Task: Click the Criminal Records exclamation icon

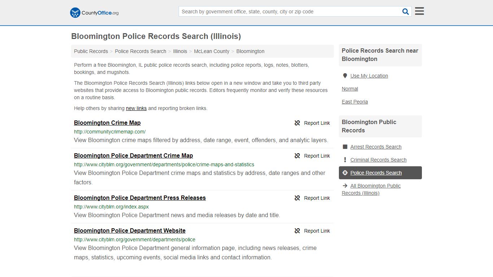Action: (345, 160)
